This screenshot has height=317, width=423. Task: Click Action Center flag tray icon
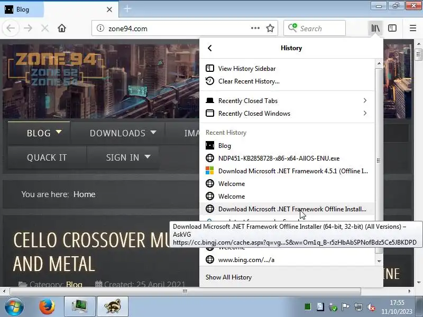pos(345,307)
